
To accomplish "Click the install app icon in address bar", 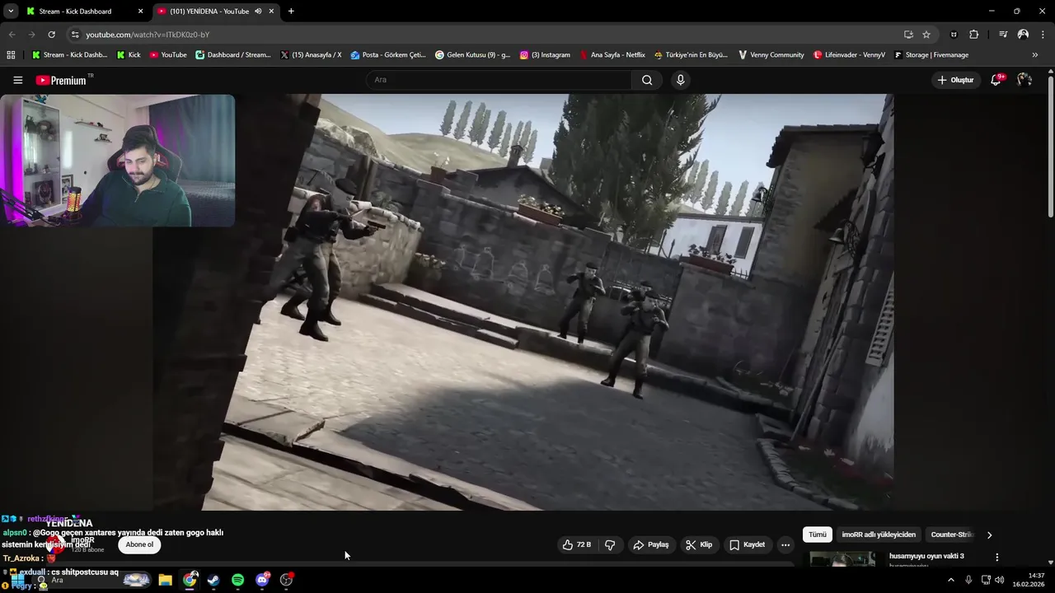I will point(908,35).
